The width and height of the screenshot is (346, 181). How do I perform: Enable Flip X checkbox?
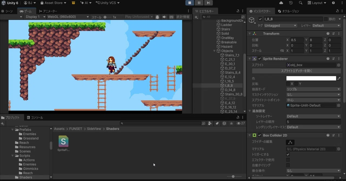288,84
